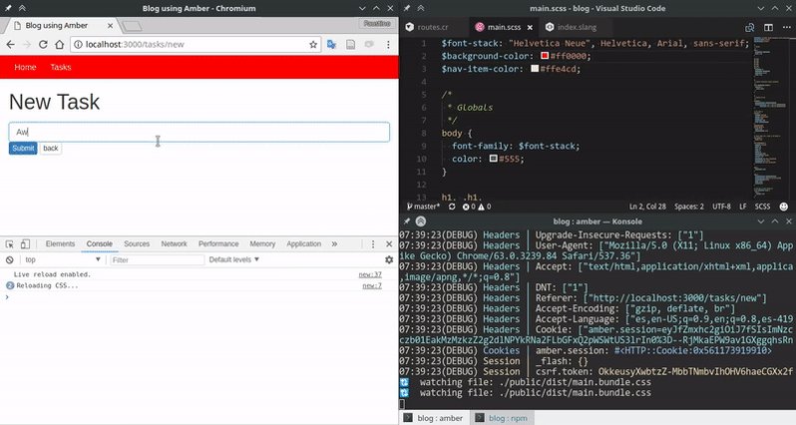Change SCSS language mode
Viewport: 796px width, 425px height.
(762, 207)
